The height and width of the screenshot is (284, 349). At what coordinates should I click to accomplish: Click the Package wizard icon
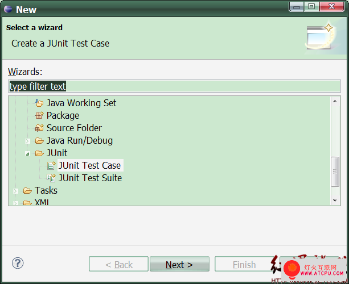[x=39, y=115]
